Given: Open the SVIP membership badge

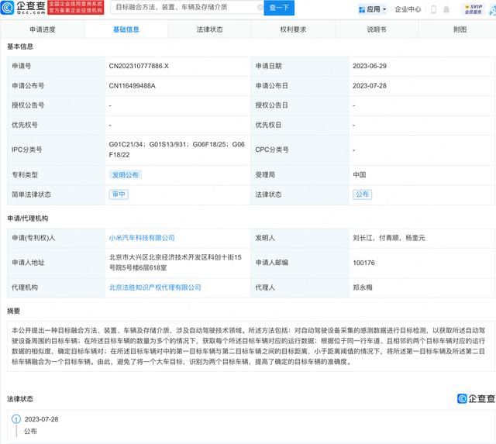Looking at the screenshot, I should point(473,9).
